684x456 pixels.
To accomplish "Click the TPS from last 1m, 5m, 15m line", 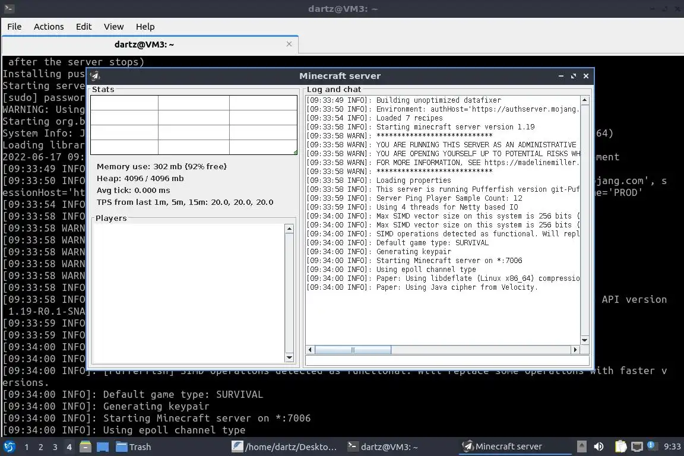I will click(185, 202).
